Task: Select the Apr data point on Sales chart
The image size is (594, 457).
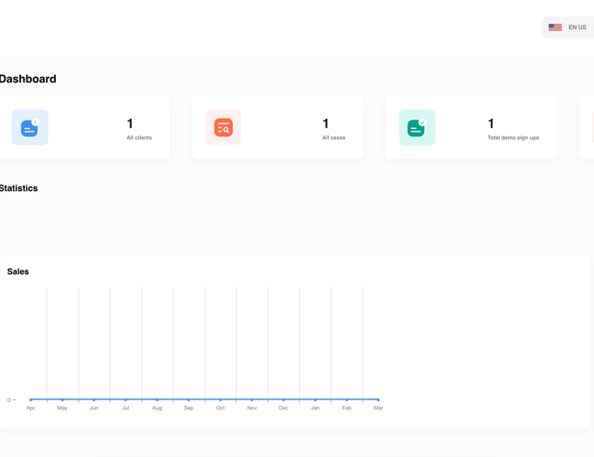Action: click(x=31, y=399)
